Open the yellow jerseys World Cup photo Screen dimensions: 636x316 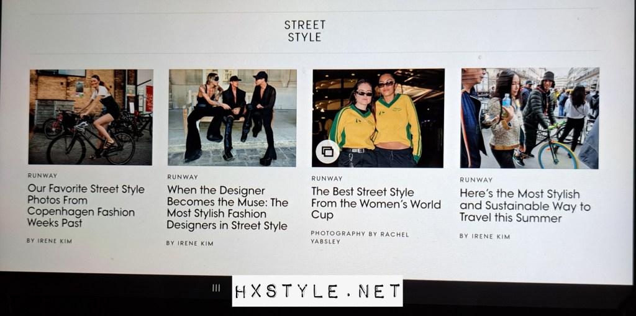coord(378,118)
